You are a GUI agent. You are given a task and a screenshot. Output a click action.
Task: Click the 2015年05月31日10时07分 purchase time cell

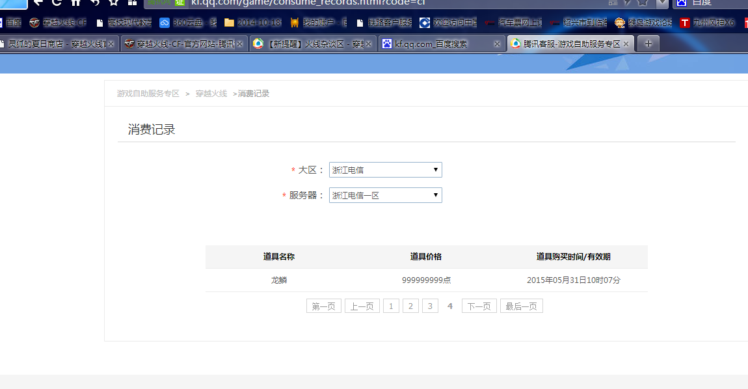[x=574, y=280]
